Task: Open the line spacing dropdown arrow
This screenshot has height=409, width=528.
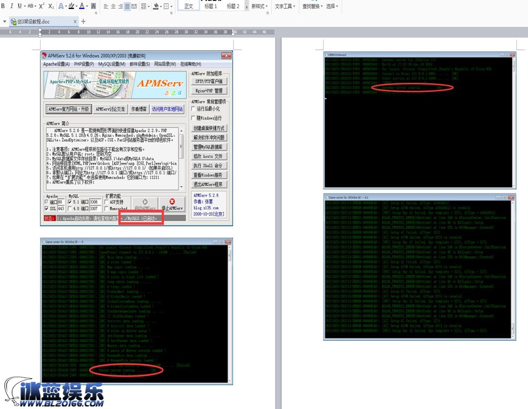Action: pyautogui.click(x=148, y=7)
